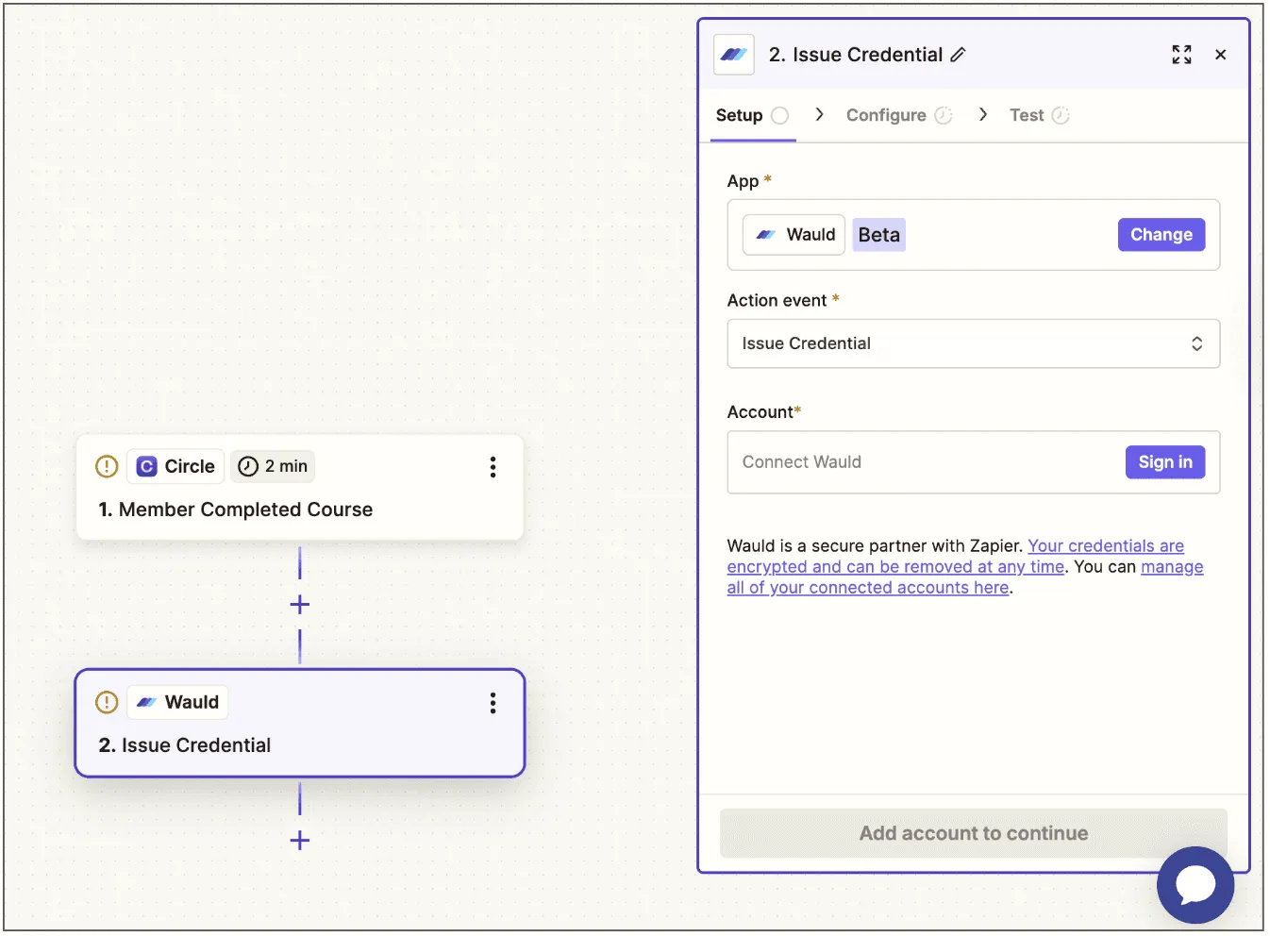The width and height of the screenshot is (1270, 936).
Task: Click warning icon on Wauld step
Action: (x=107, y=702)
